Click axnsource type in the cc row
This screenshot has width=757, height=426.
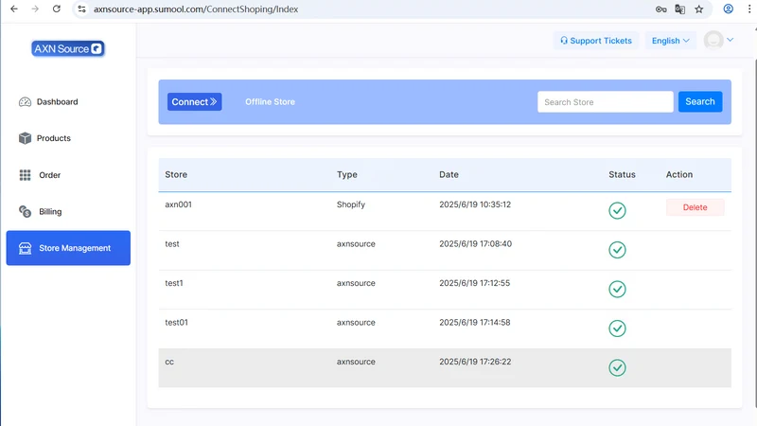click(x=356, y=362)
